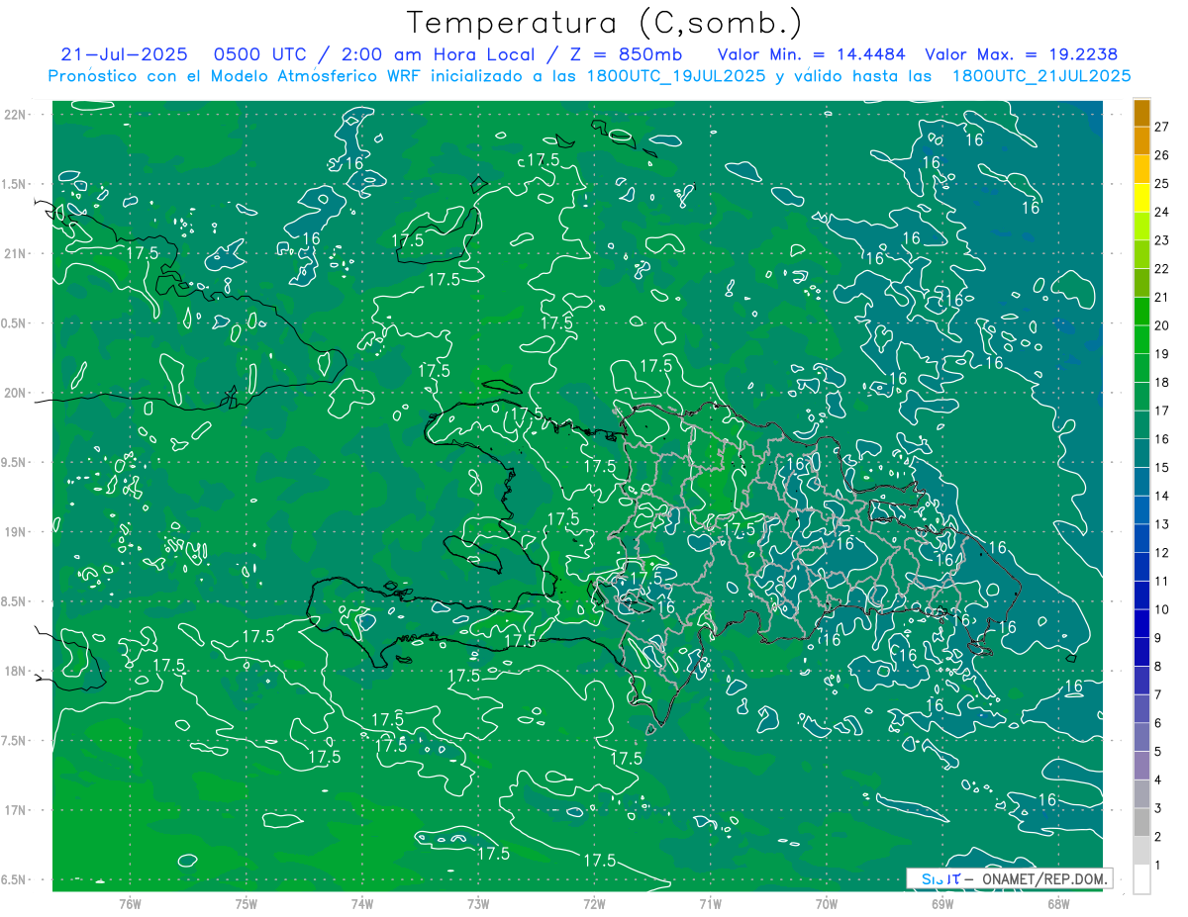The height and width of the screenshot is (917, 1188).
Task: Click the orange color bar segment between 26 and 27
Action: pyautogui.click(x=1141, y=141)
